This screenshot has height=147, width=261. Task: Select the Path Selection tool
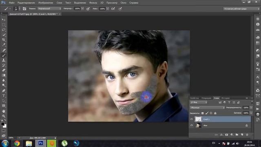point(4,101)
